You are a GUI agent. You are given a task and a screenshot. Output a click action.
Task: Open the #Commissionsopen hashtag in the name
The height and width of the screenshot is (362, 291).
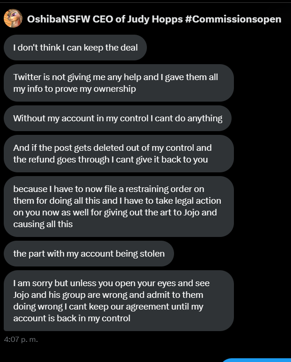(x=233, y=19)
